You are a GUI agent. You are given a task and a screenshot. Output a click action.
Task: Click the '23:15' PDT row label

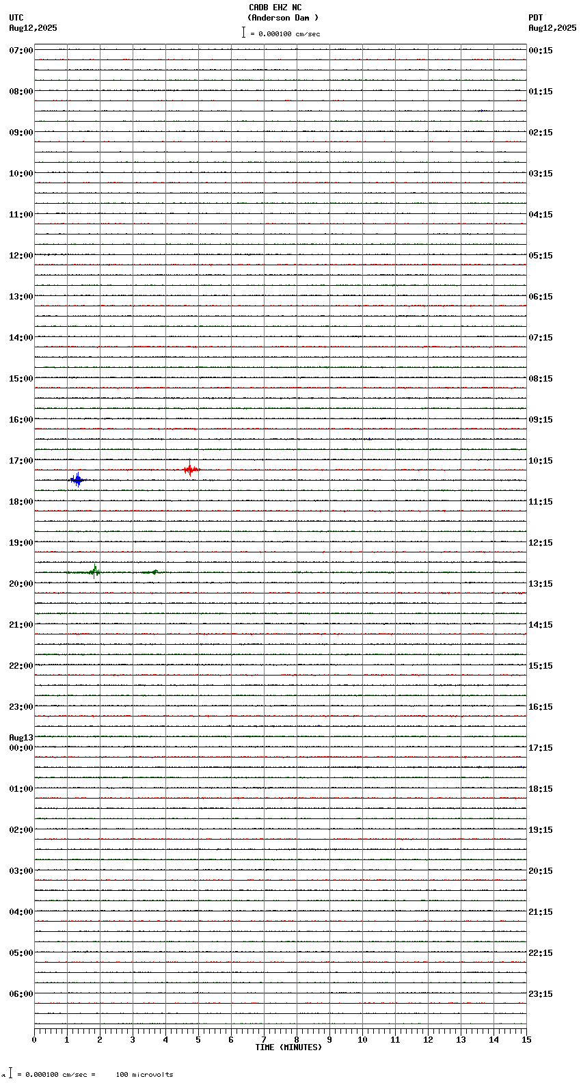tap(541, 994)
